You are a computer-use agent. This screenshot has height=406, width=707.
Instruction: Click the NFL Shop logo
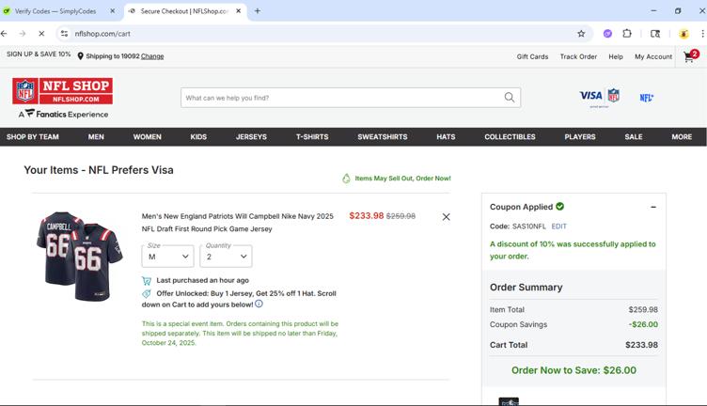tap(62, 90)
